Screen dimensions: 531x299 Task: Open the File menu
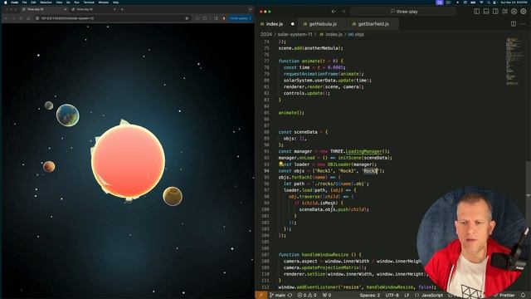(x=24, y=2)
